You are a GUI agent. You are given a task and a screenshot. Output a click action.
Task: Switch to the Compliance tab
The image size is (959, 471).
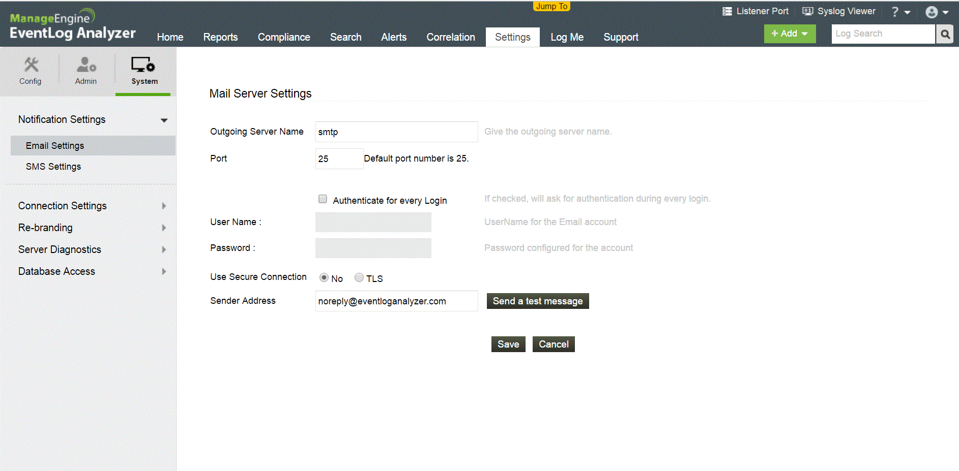coord(284,37)
